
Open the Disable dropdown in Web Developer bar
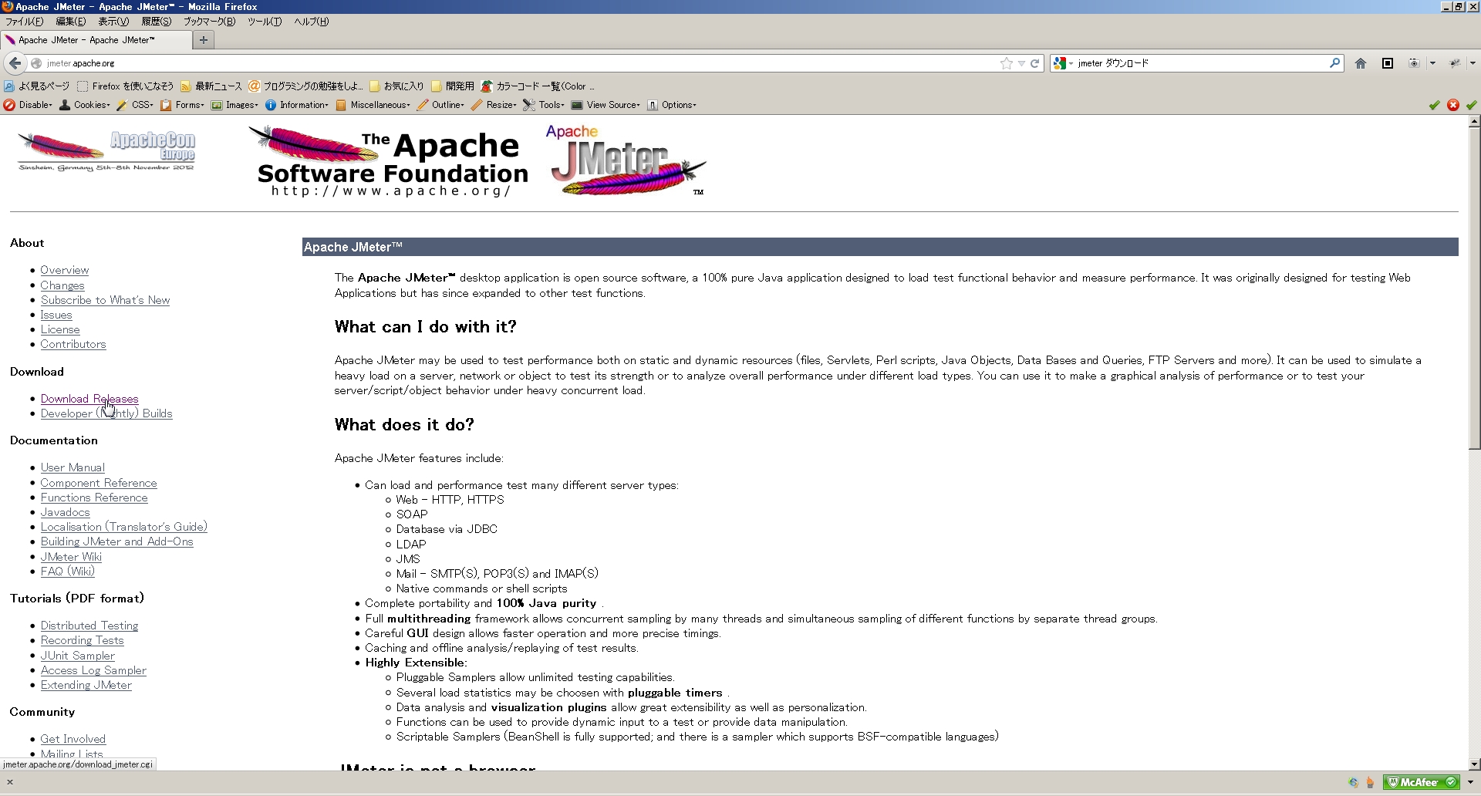click(29, 105)
